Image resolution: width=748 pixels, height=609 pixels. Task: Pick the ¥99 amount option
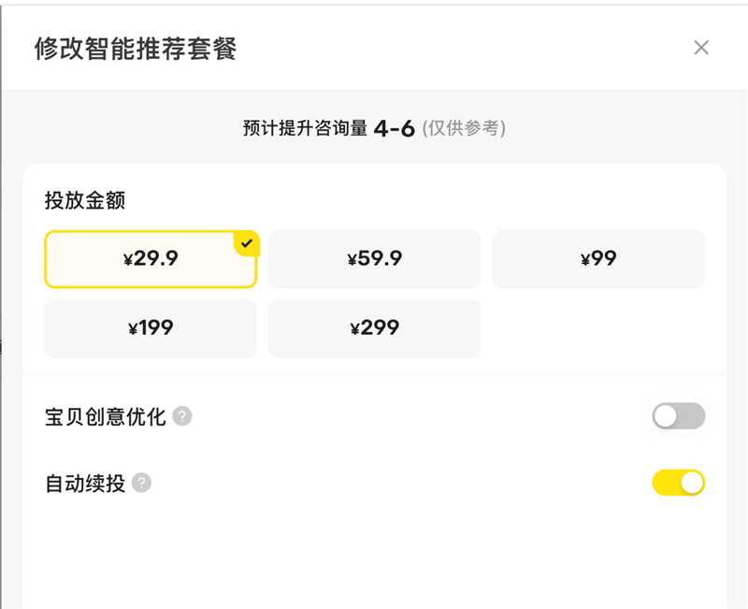[598, 259]
